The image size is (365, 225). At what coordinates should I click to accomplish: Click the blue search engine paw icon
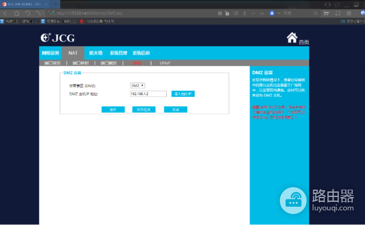coord(272,13)
